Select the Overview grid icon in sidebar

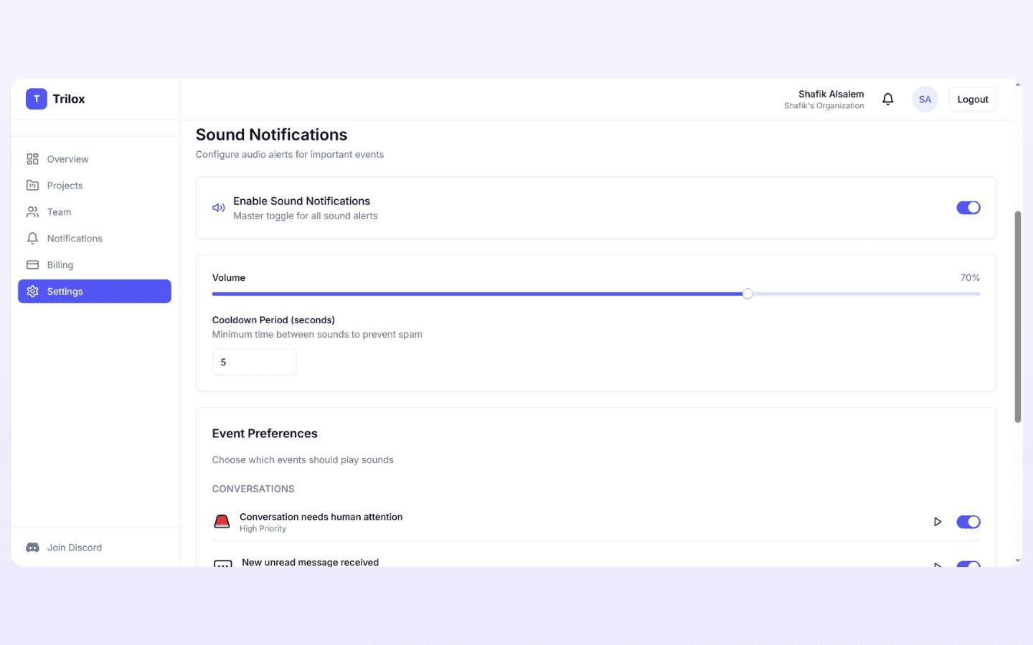33,158
